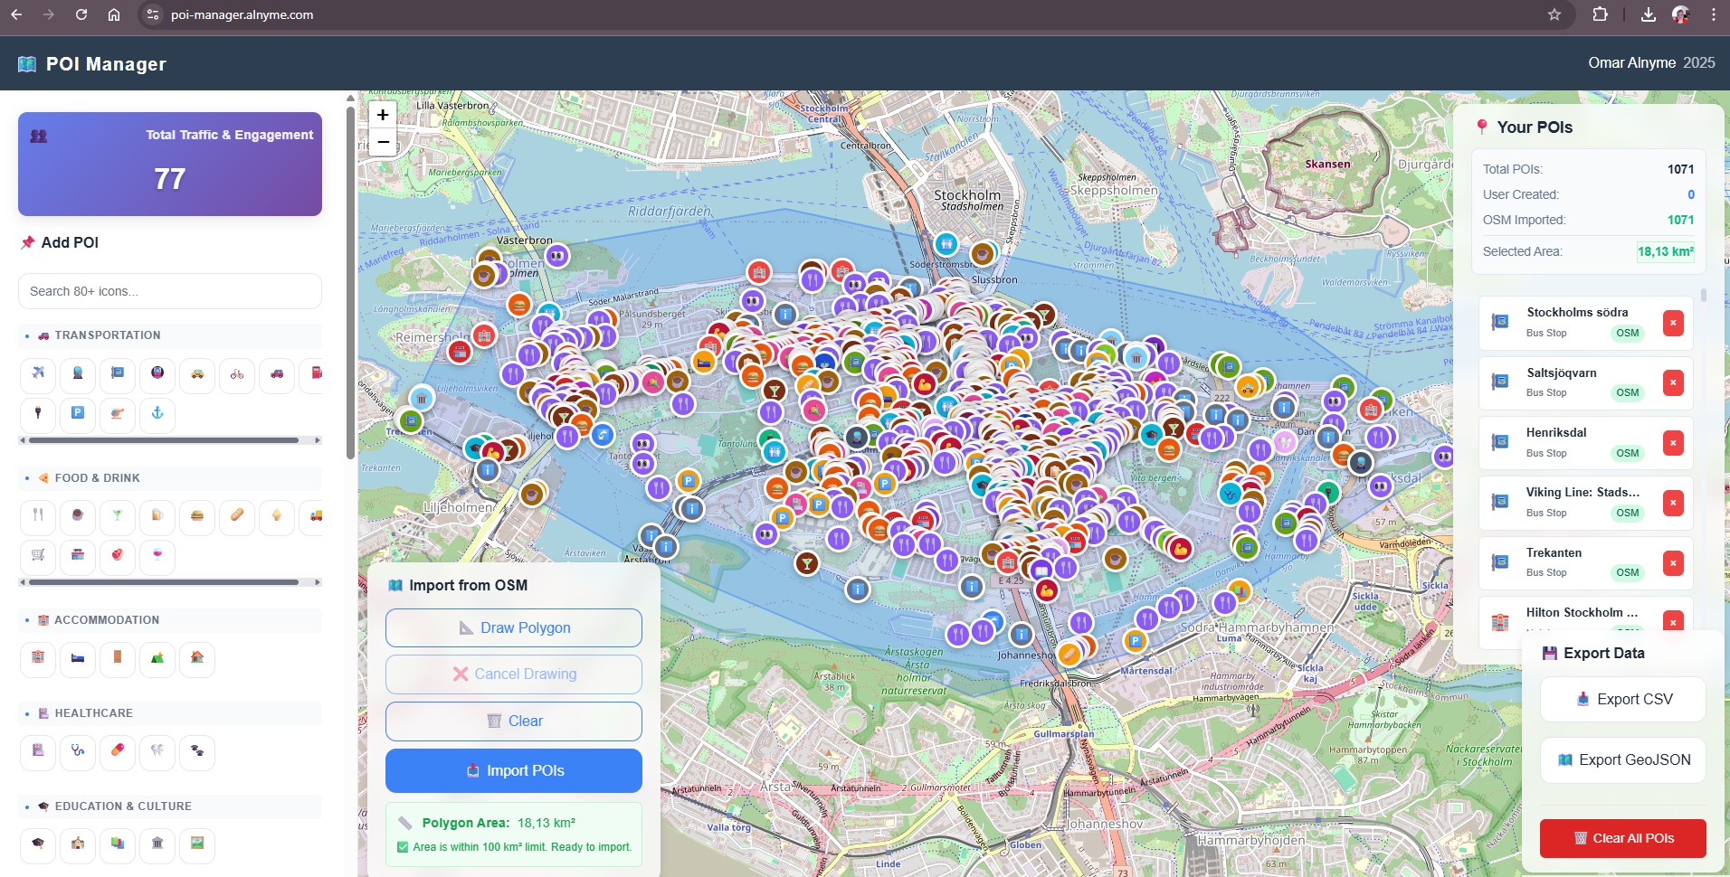Viewport: 1730px width, 877px height.
Task: Zoom out of the map
Action: pos(383,142)
